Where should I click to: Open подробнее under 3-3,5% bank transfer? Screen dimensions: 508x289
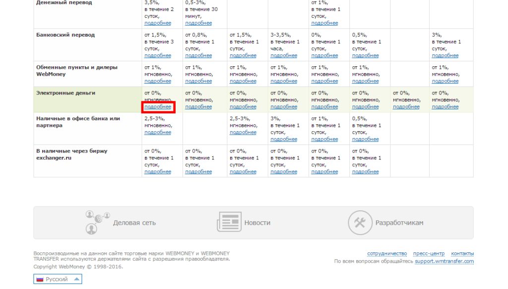click(x=284, y=55)
